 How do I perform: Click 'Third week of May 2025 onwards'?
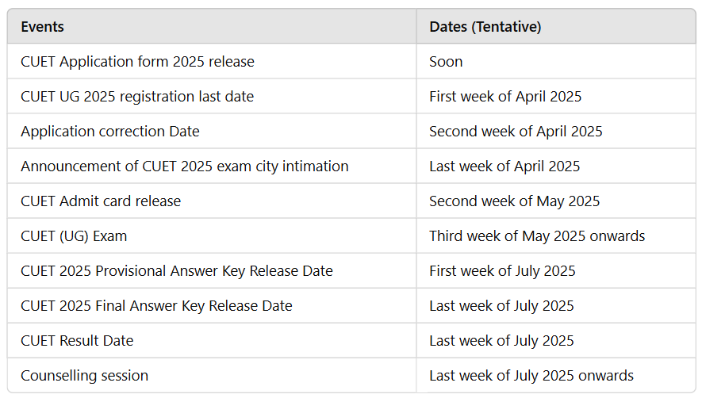(537, 236)
